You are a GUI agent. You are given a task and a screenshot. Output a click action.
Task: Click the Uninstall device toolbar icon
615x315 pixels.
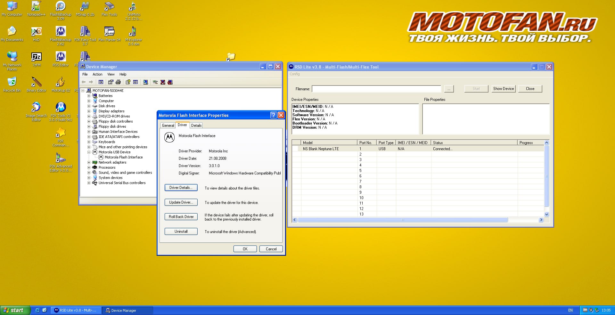163,82
